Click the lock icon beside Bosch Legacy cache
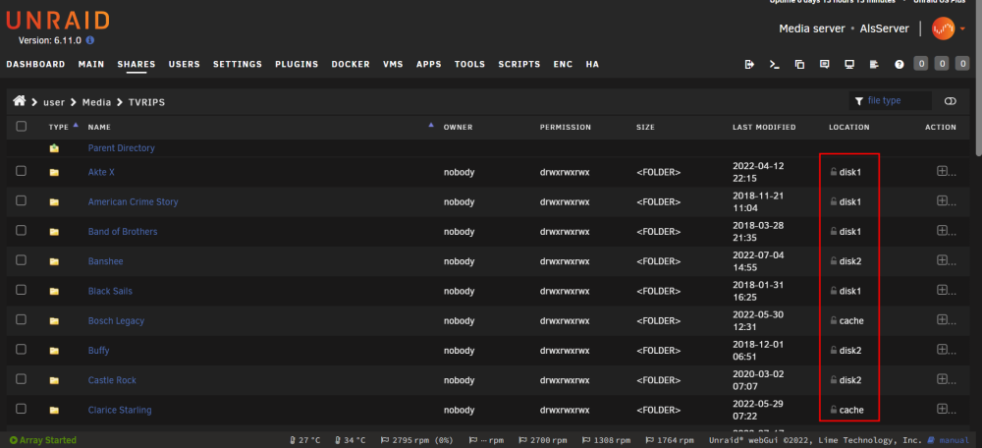 tap(834, 321)
